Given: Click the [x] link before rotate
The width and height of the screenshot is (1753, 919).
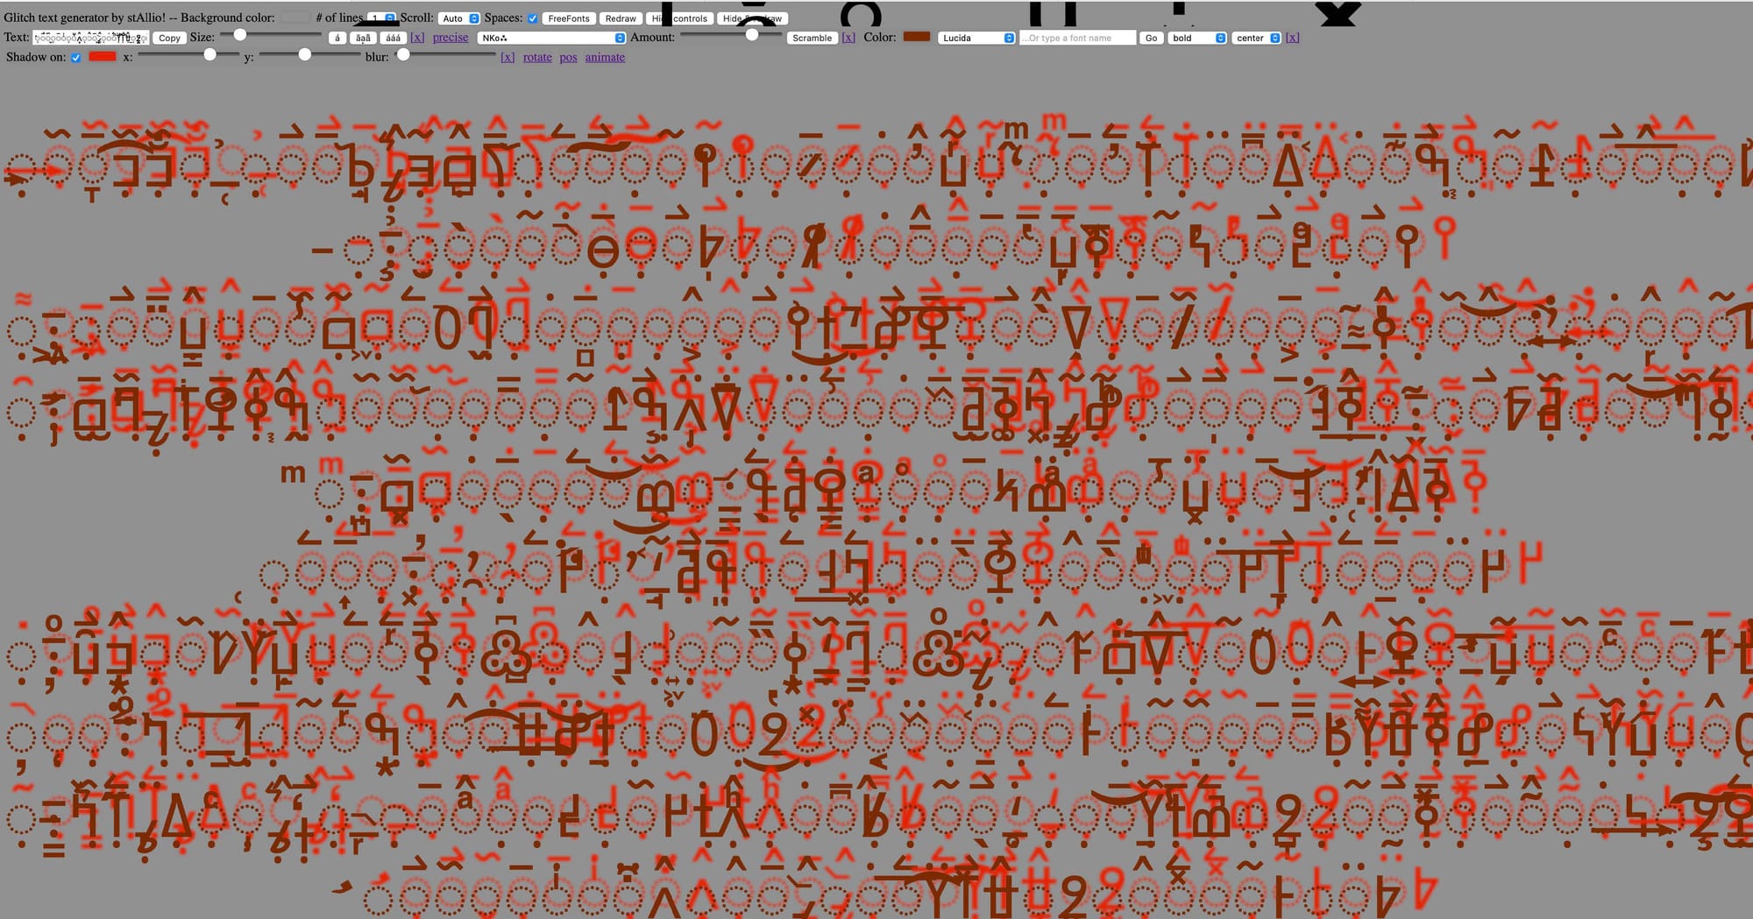Looking at the screenshot, I should [x=507, y=57].
